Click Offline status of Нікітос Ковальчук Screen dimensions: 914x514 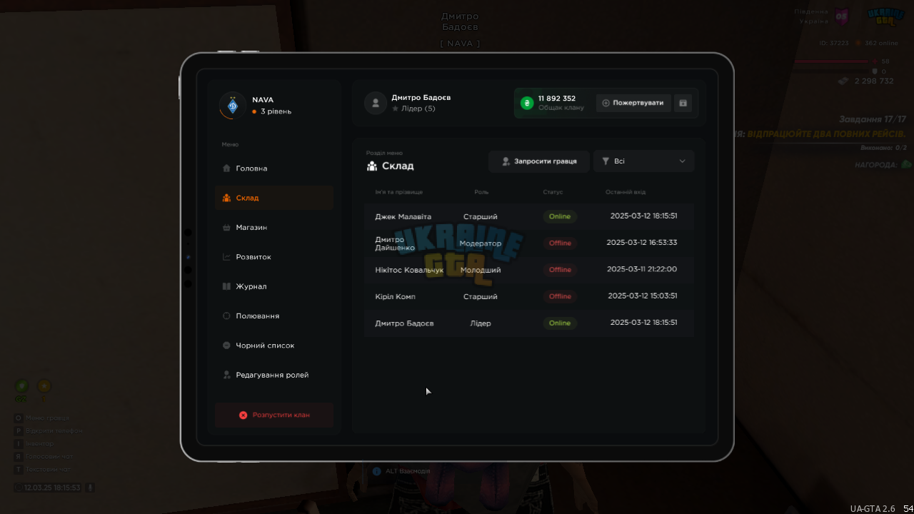560,270
